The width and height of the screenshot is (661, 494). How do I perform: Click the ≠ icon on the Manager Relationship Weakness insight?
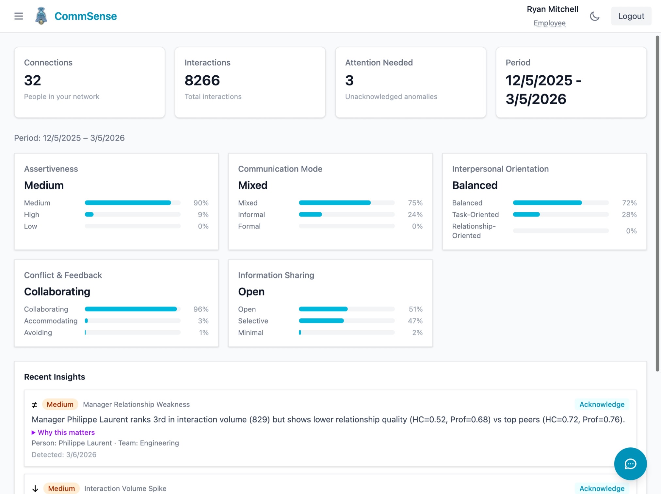pyautogui.click(x=34, y=404)
